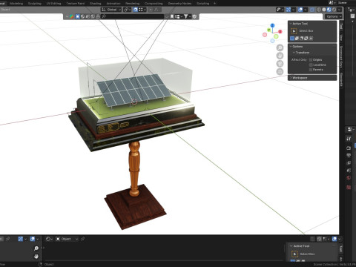Open the Sculpting workspace tab
356x267 pixels.
click(35, 4)
